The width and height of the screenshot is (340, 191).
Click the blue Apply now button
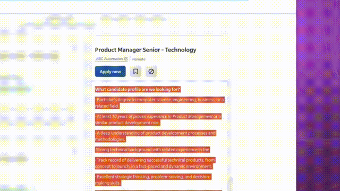tap(110, 72)
